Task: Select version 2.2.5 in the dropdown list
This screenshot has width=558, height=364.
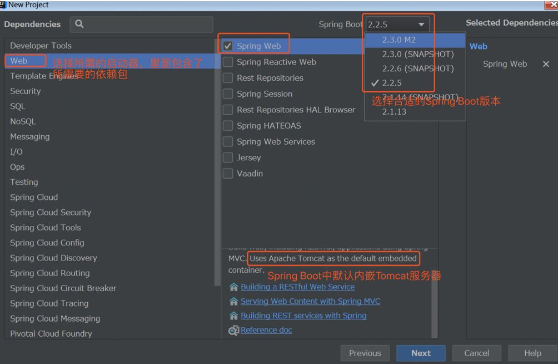Action: point(415,83)
